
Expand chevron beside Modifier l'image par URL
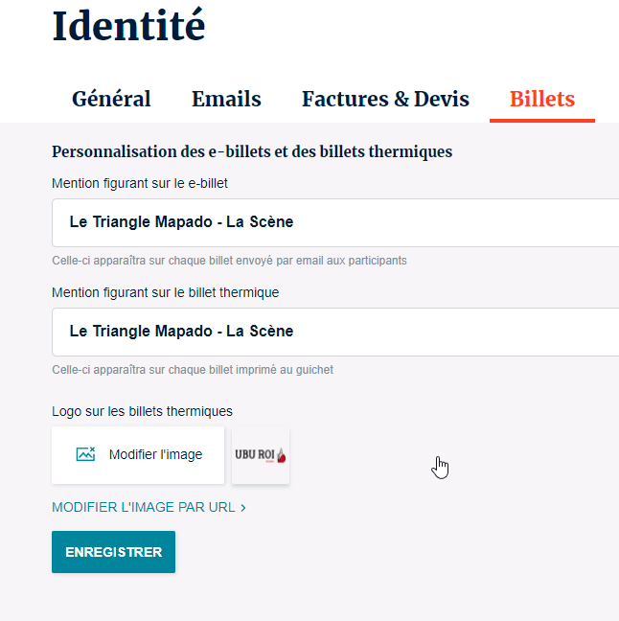(x=243, y=507)
